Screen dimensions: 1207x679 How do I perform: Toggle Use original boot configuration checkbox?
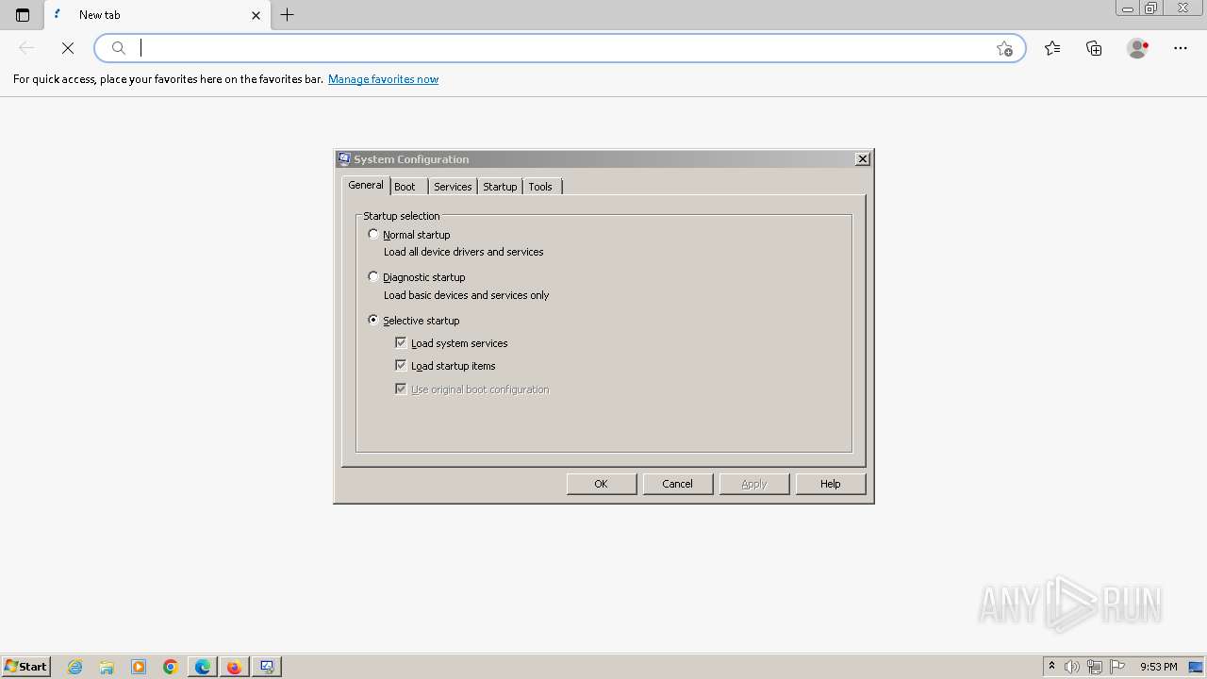point(401,389)
